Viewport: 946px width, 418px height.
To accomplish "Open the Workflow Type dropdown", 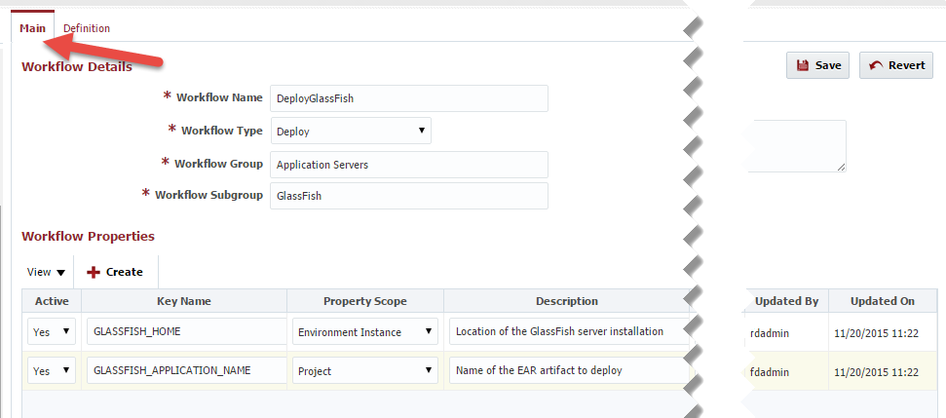I will pos(351,131).
